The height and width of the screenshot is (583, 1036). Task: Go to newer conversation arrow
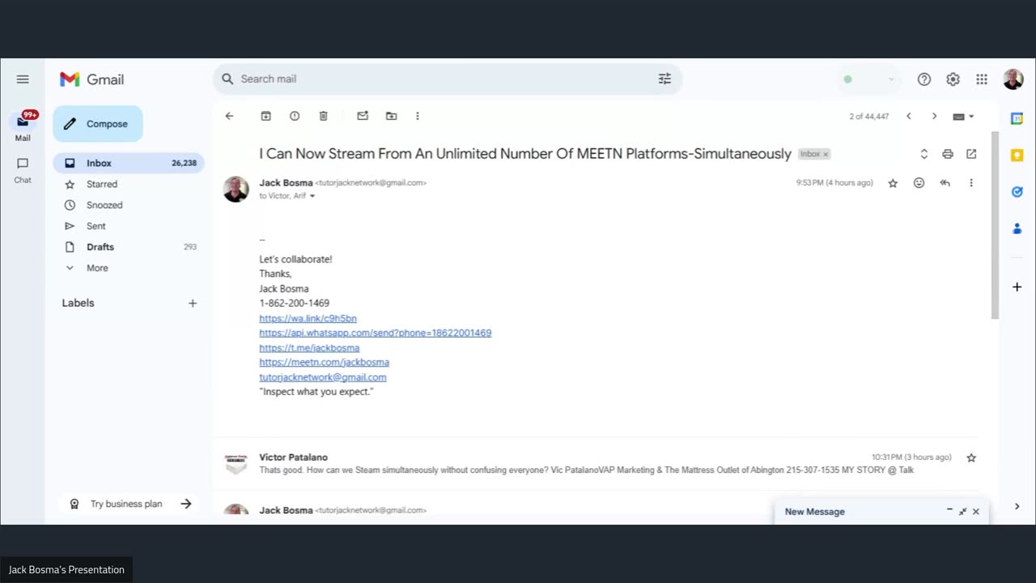click(x=908, y=117)
